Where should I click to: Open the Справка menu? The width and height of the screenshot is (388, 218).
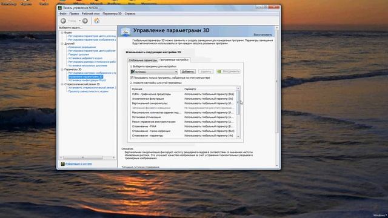(130, 13)
